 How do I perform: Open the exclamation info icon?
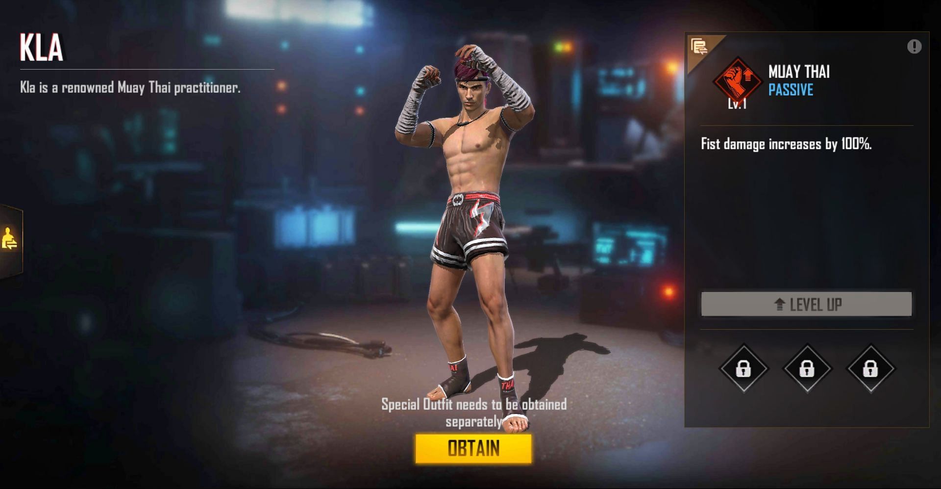(x=914, y=47)
